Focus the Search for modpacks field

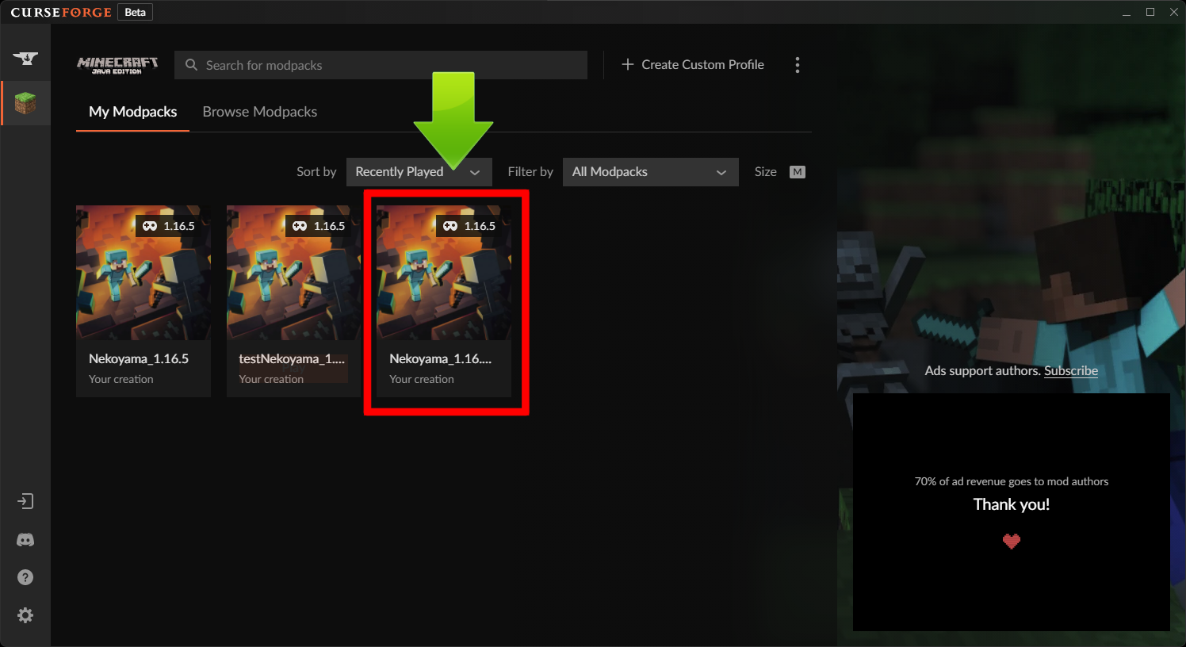381,65
